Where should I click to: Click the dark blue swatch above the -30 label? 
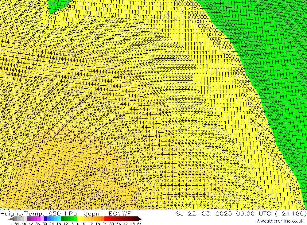(45, 219)
